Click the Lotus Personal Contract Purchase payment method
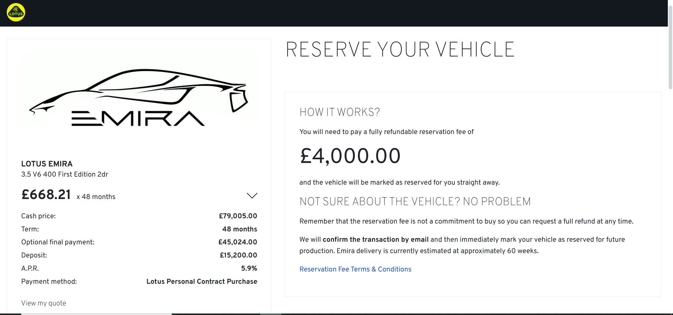Image resolution: width=673 pixels, height=315 pixels. click(x=202, y=281)
